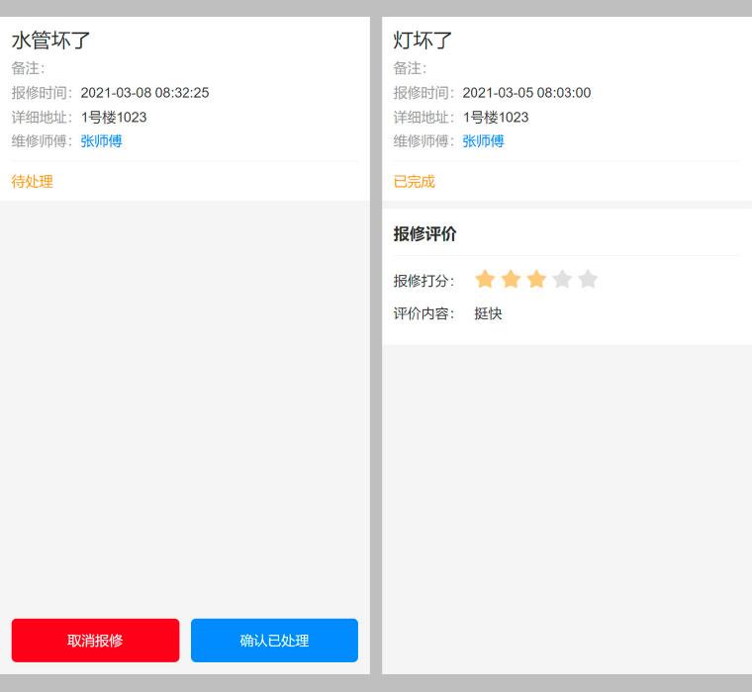Click repair time 2021-03-05 08:03:00
The image size is (752, 692).
526,93
